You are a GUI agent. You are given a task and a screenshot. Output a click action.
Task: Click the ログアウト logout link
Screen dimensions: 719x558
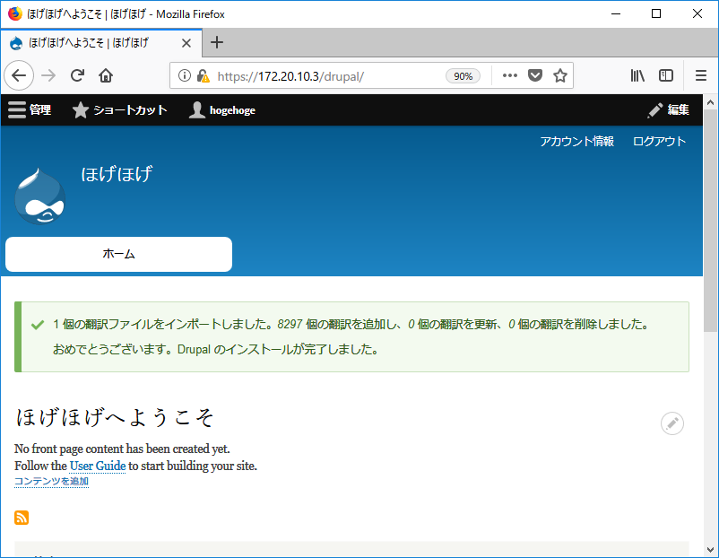[x=660, y=142]
